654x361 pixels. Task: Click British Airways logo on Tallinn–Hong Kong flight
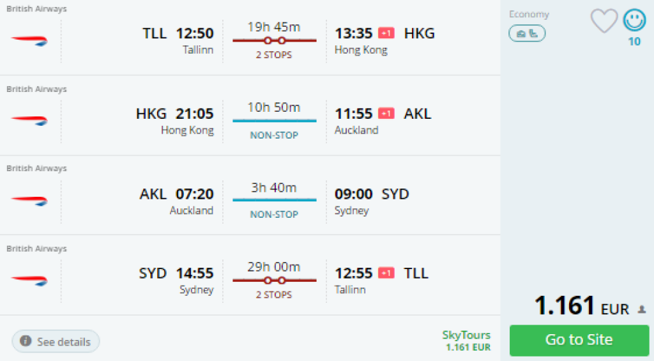click(x=29, y=40)
